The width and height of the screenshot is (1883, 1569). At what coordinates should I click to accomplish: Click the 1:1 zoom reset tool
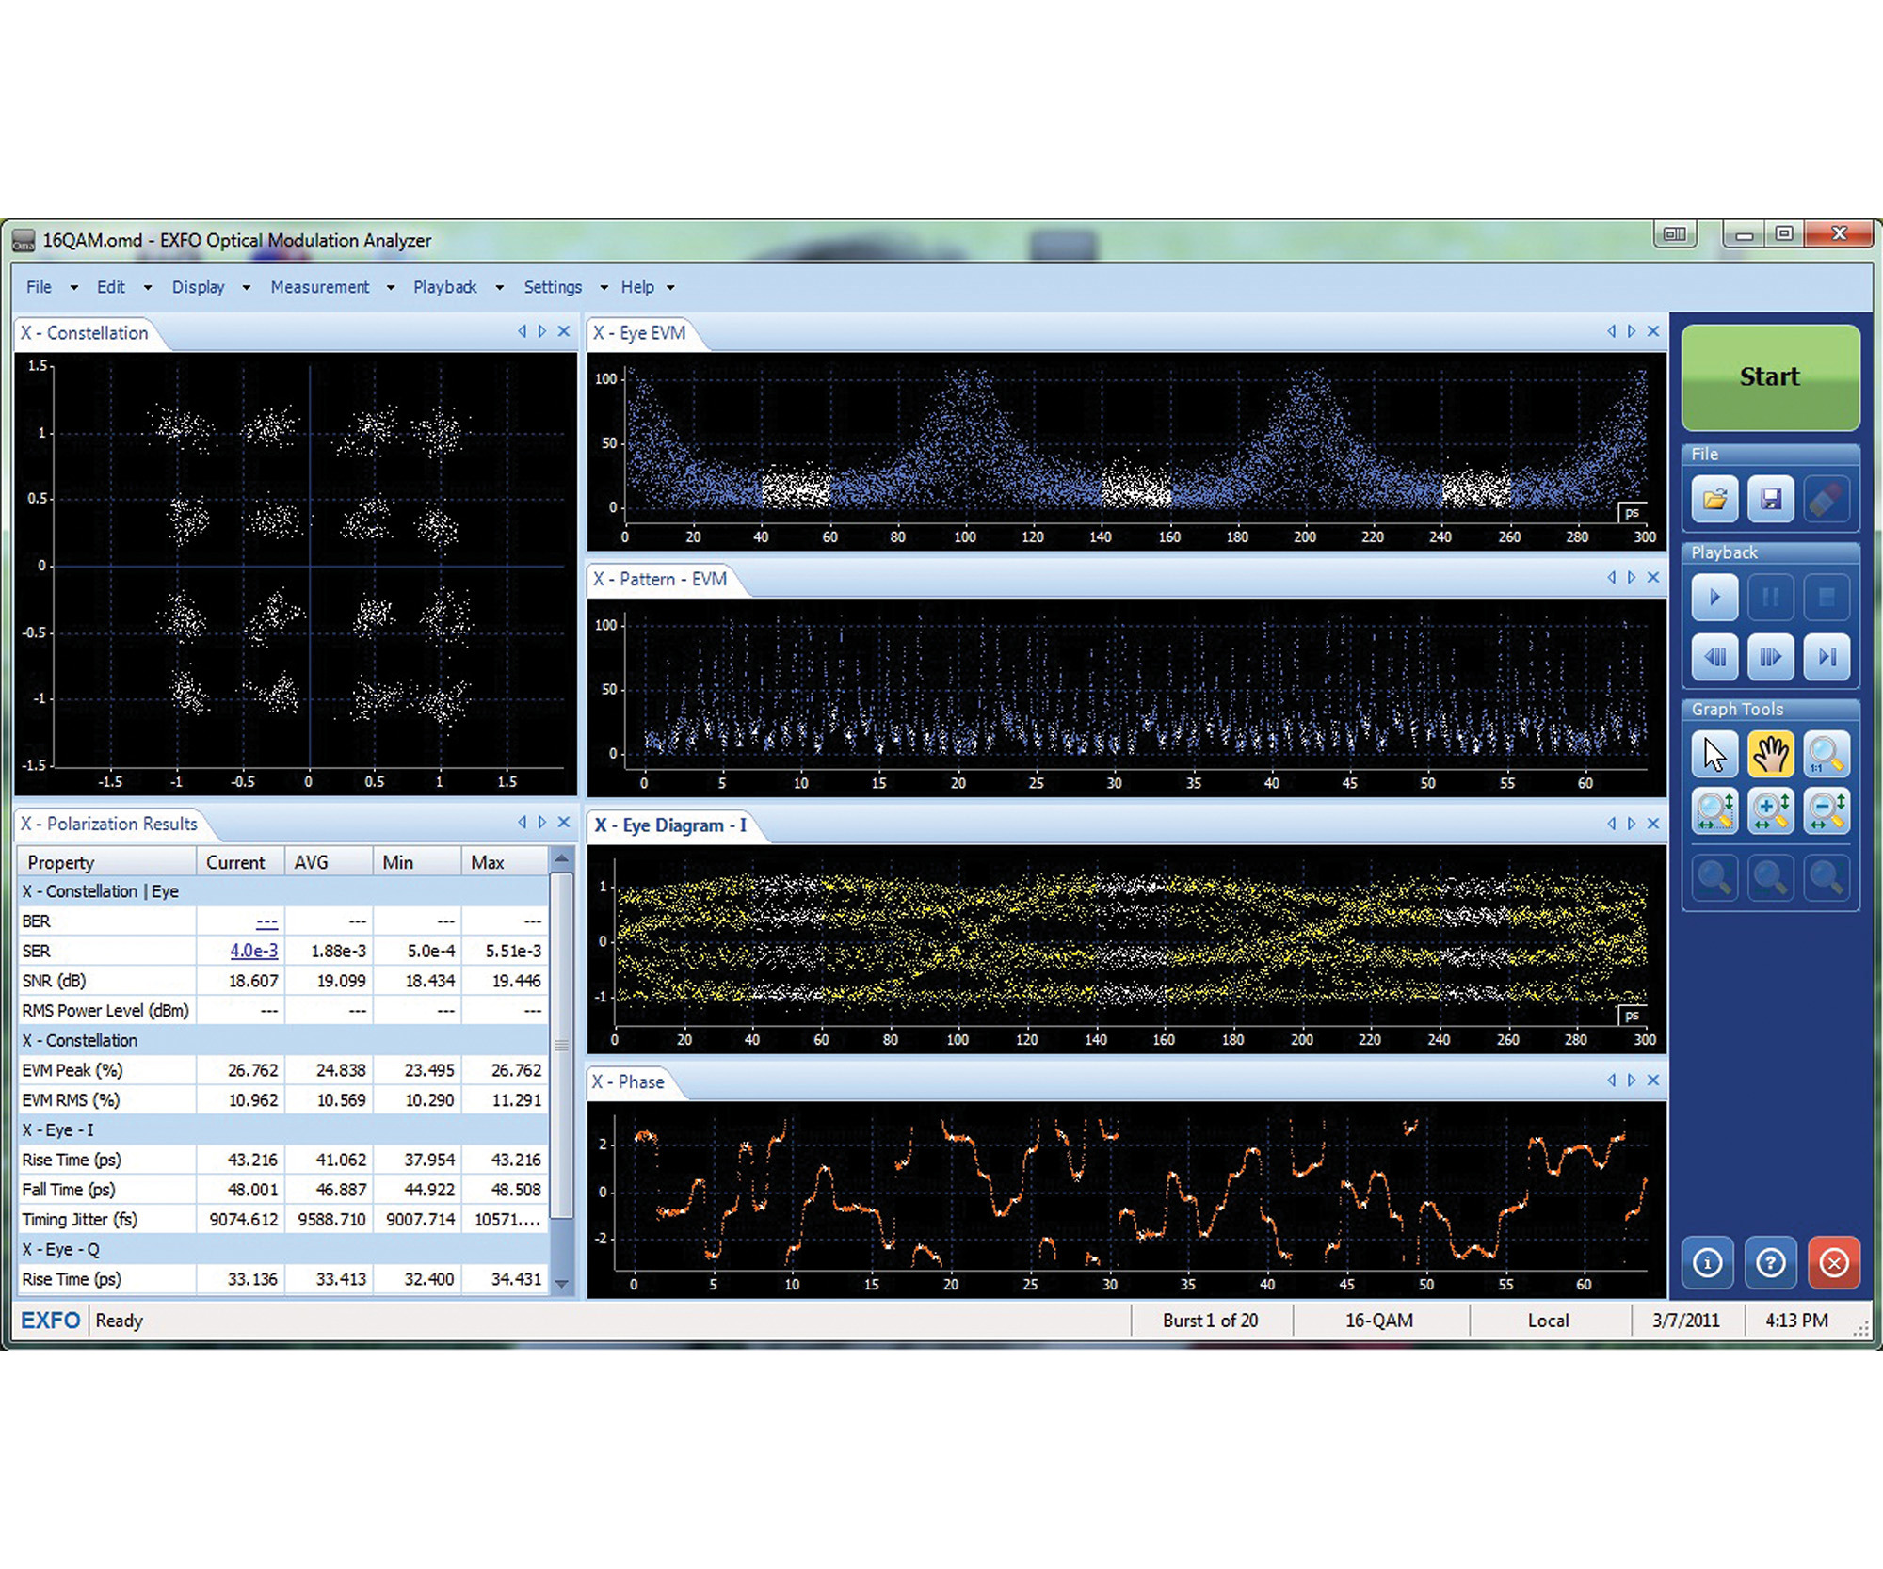[1827, 754]
